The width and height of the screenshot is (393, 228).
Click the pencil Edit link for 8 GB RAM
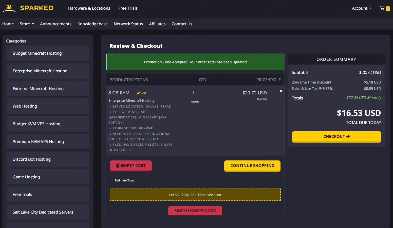141,93
